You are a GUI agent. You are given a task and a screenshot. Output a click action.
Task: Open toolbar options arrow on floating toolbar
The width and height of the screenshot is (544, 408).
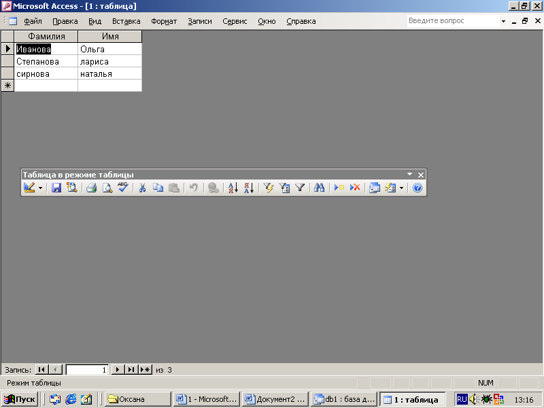pyautogui.click(x=410, y=174)
